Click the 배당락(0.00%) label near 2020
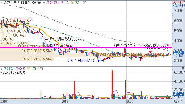 (x=124, y=46)
